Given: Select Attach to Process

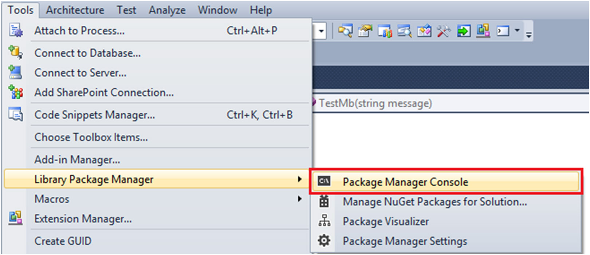Looking at the screenshot, I should tap(79, 31).
